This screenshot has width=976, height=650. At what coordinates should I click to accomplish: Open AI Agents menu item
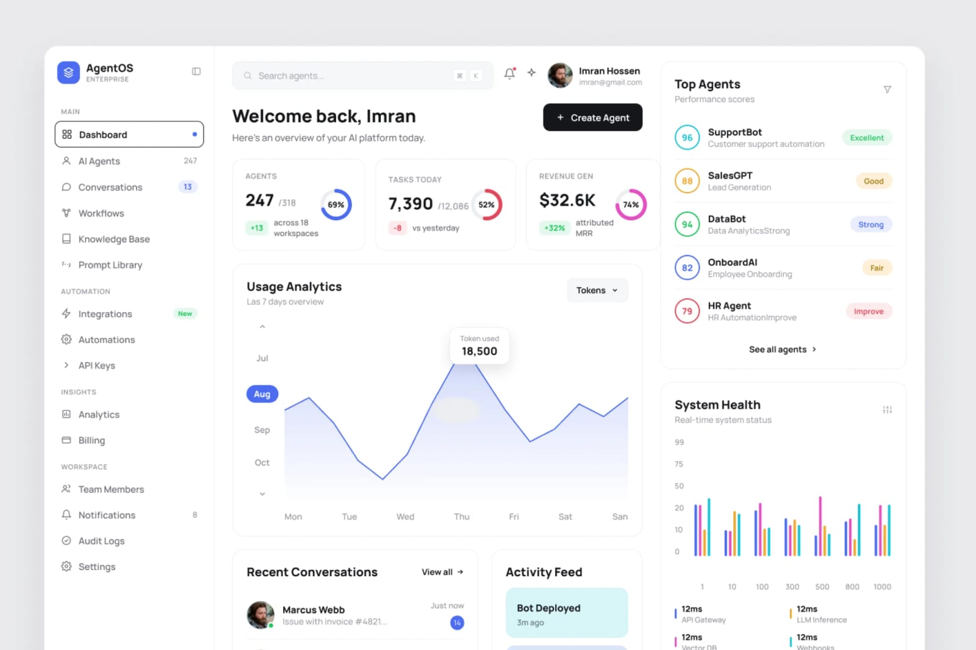click(129, 161)
